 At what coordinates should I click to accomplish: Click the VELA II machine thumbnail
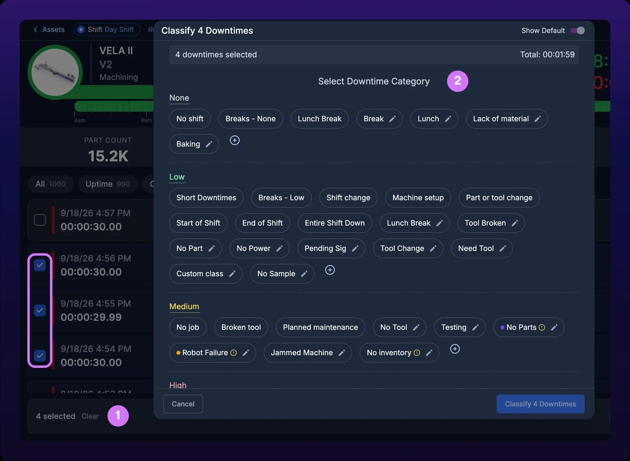[x=55, y=72]
